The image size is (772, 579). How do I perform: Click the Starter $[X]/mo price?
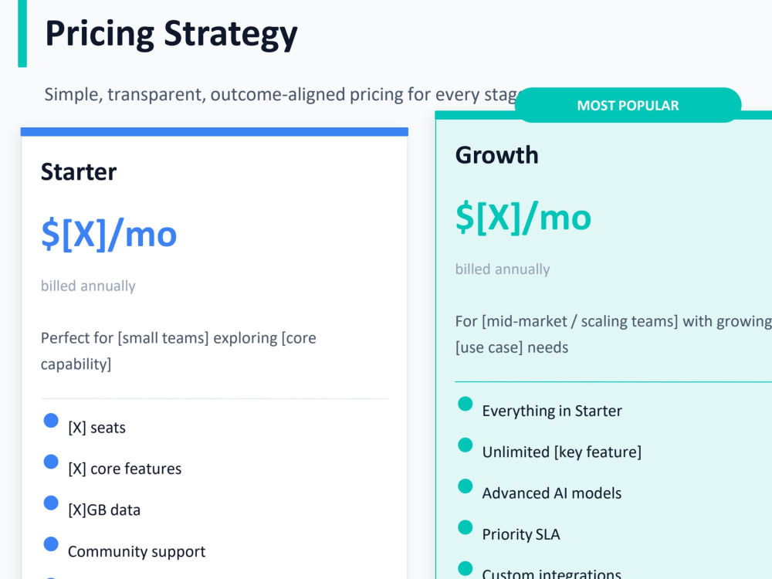point(109,235)
